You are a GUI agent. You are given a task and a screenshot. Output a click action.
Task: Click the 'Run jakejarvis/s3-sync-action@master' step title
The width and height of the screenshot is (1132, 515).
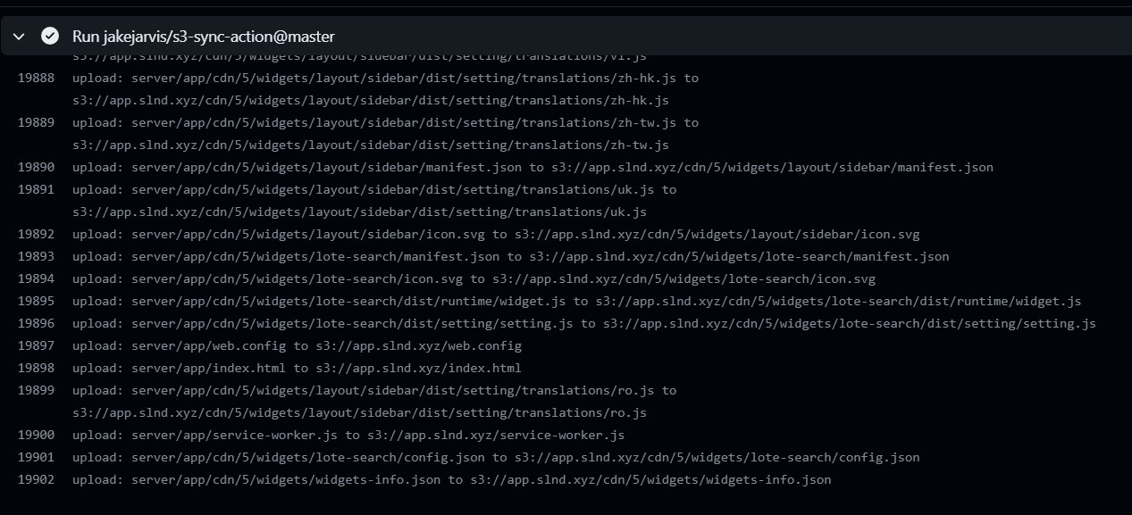point(204,37)
